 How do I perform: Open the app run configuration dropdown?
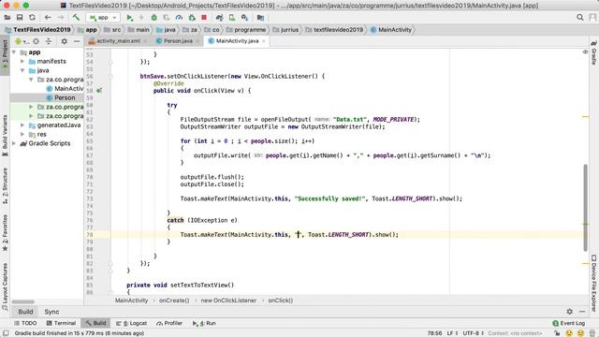coord(103,18)
